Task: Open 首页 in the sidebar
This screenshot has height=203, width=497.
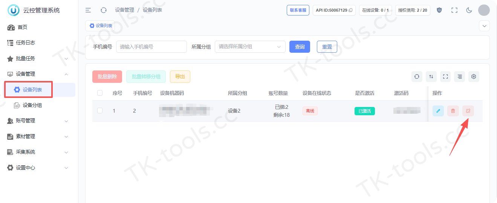Action: coord(23,27)
